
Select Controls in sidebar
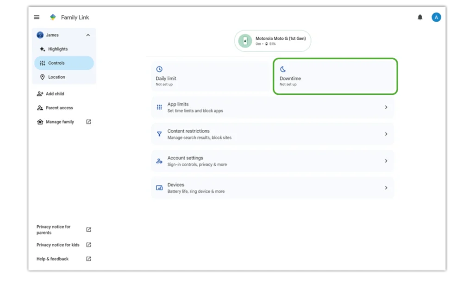pos(64,63)
